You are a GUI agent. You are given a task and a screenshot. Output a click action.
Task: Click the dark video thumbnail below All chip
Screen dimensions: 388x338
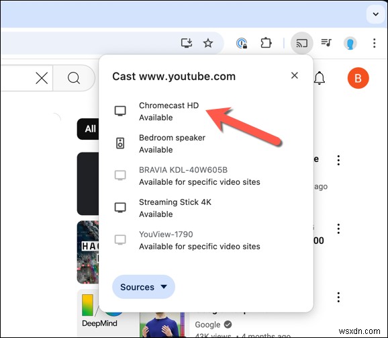88,183
